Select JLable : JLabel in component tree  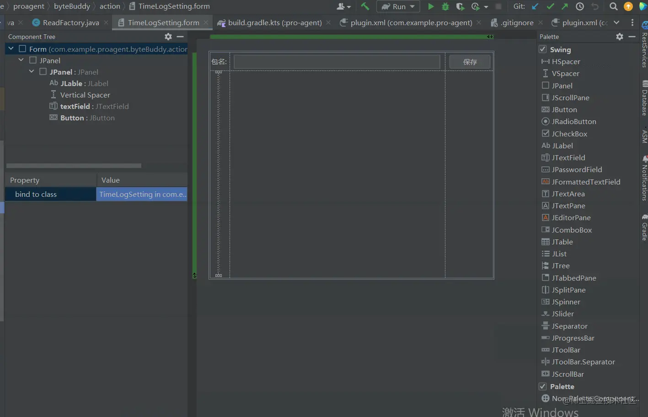(79, 83)
